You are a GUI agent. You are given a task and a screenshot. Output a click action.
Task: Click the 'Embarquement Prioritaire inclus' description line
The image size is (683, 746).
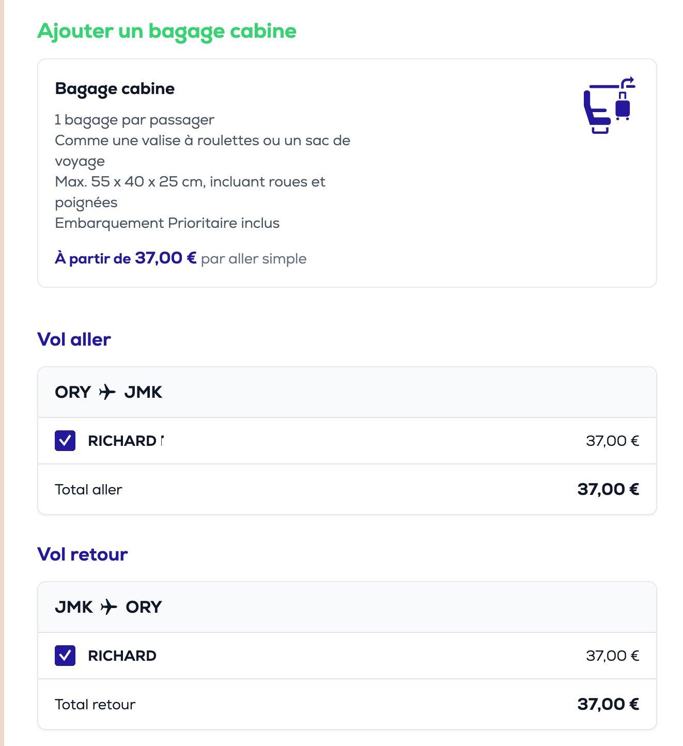pos(167,223)
